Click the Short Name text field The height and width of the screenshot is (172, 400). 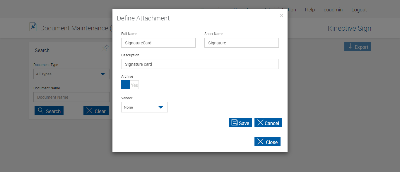[241, 43]
